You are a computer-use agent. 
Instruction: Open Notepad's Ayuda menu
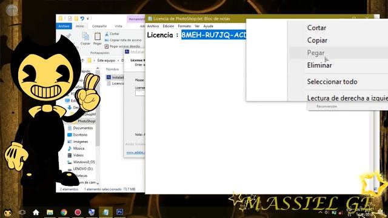tap(208, 26)
